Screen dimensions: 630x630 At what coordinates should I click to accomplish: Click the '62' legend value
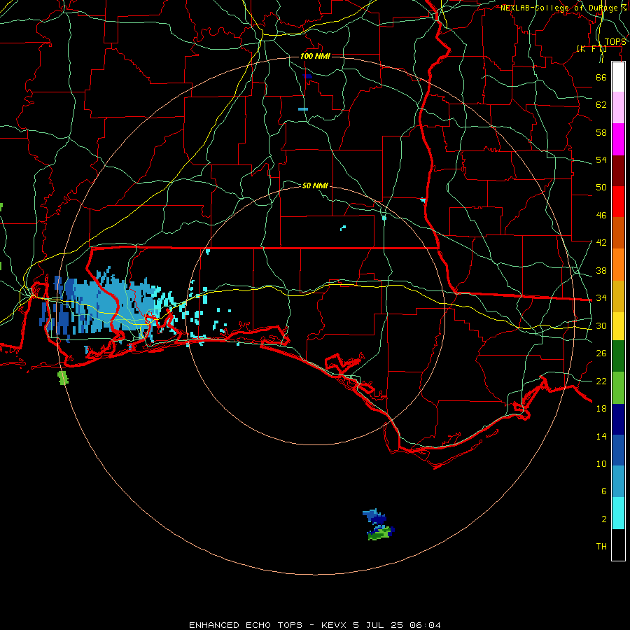pyautogui.click(x=601, y=105)
